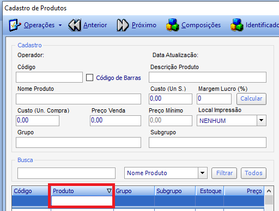
Task: Sort by the Grupo column header
Action: point(134,191)
